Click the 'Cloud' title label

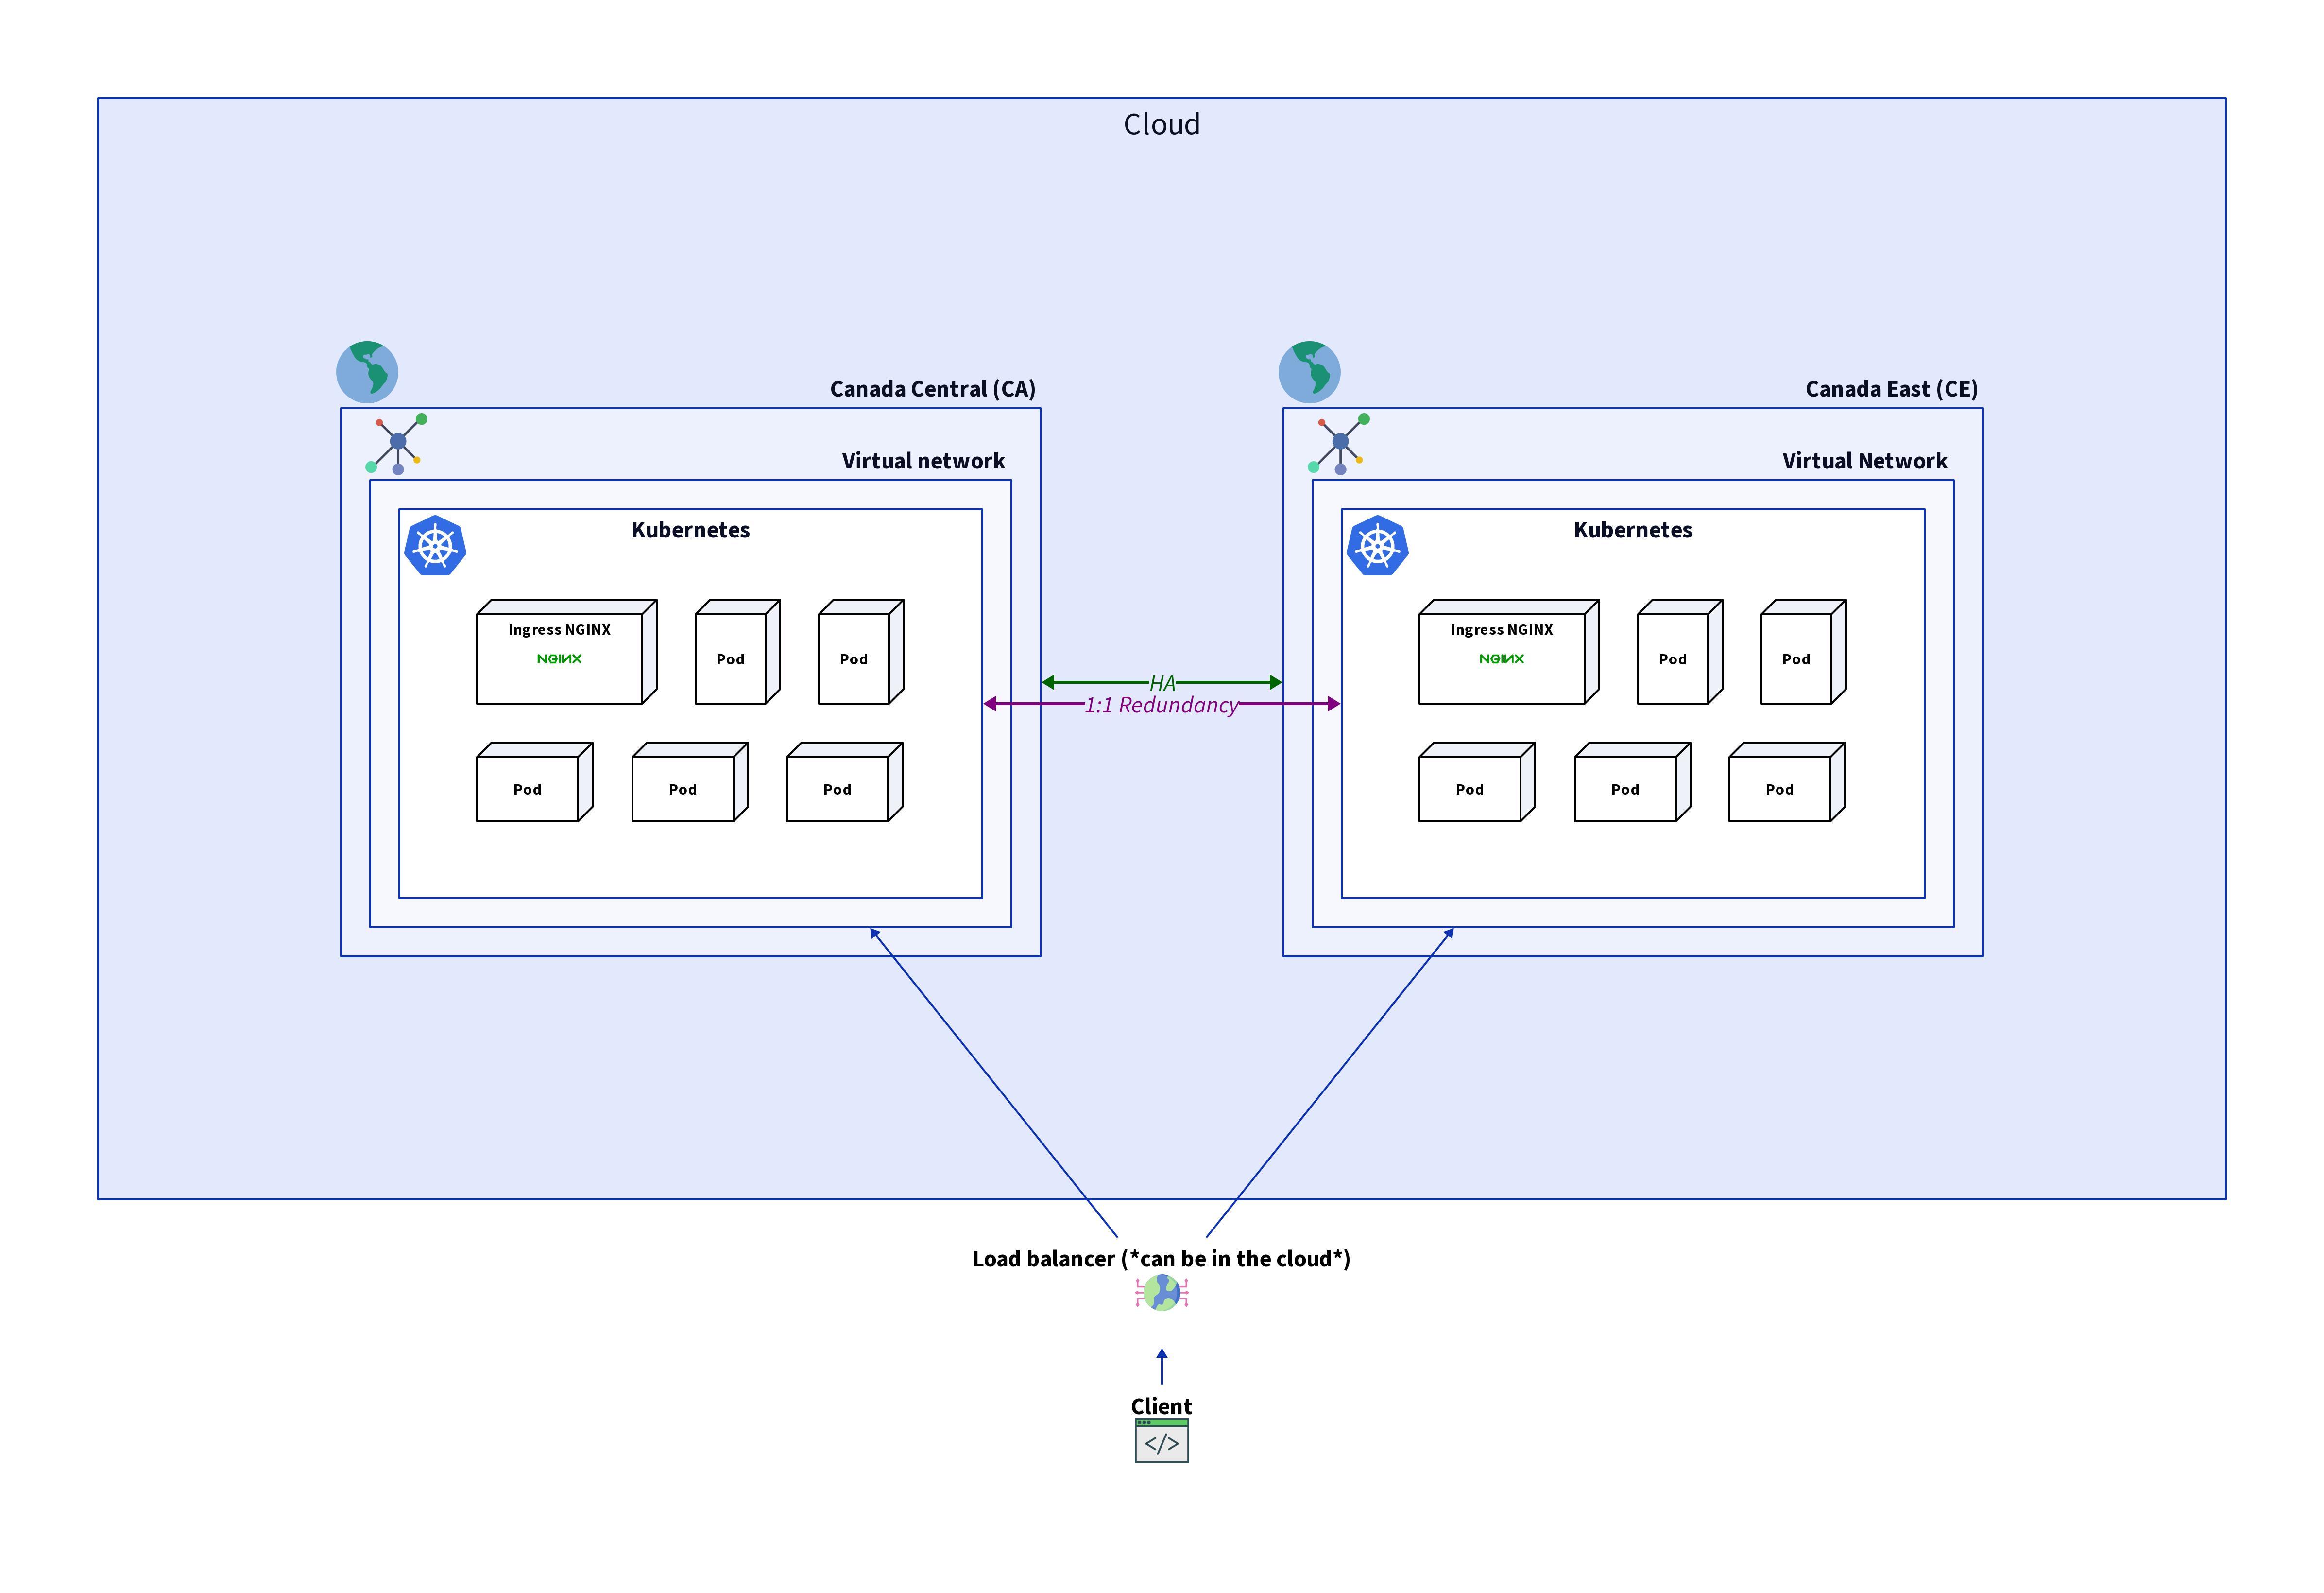[x=1161, y=124]
